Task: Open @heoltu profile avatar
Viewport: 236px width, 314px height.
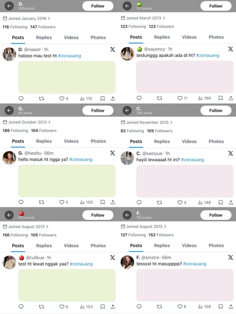Action: click(9, 158)
